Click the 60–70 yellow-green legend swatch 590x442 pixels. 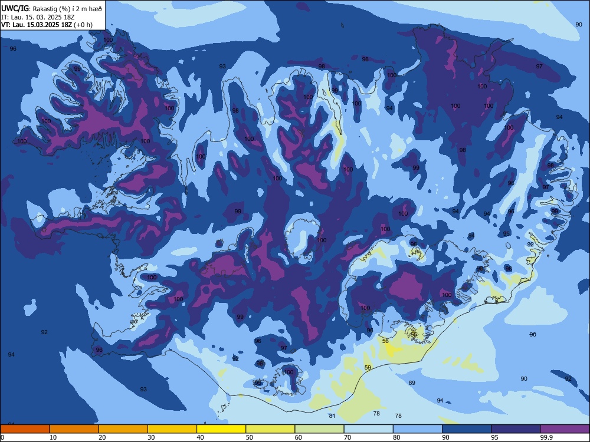(x=319, y=429)
